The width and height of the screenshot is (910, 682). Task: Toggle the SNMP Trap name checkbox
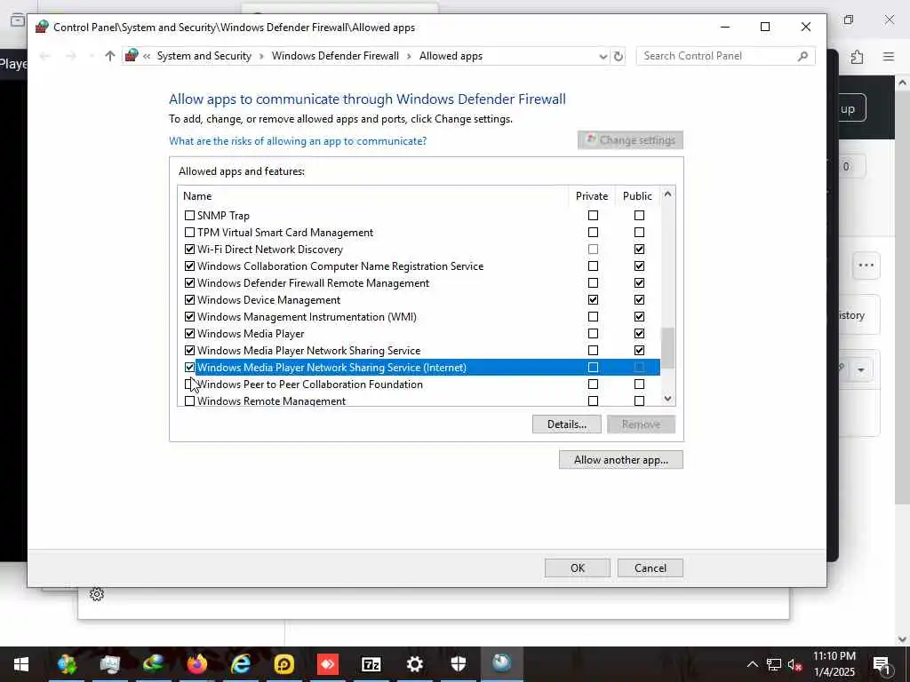pyautogui.click(x=189, y=215)
